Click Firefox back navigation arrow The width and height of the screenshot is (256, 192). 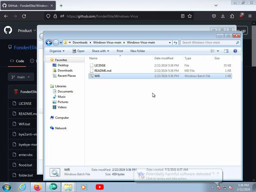tap(6, 16)
